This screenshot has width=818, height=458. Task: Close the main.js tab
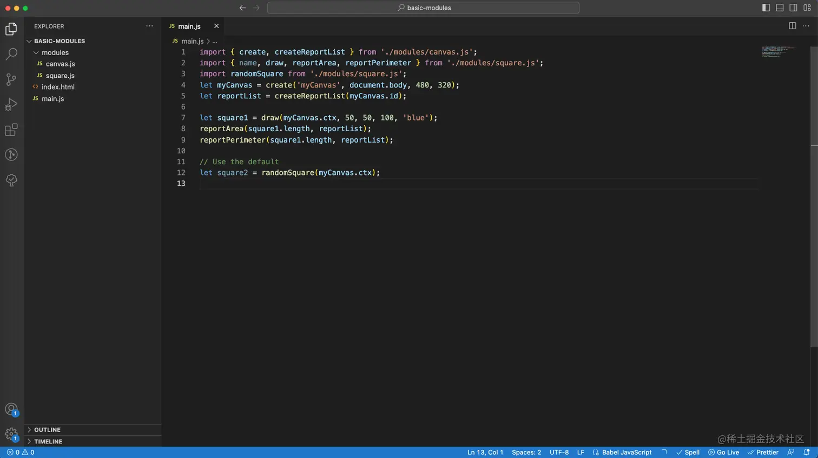tap(216, 26)
